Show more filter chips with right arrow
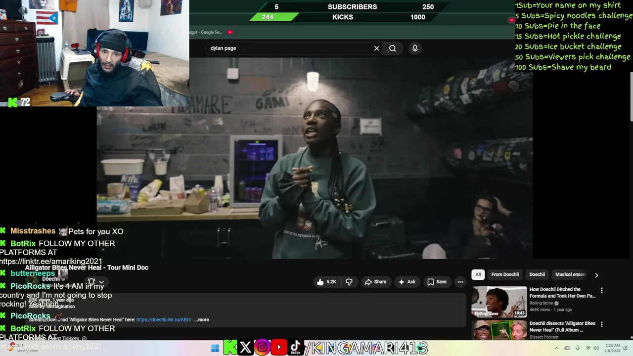The height and width of the screenshot is (356, 633). [596, 275]
